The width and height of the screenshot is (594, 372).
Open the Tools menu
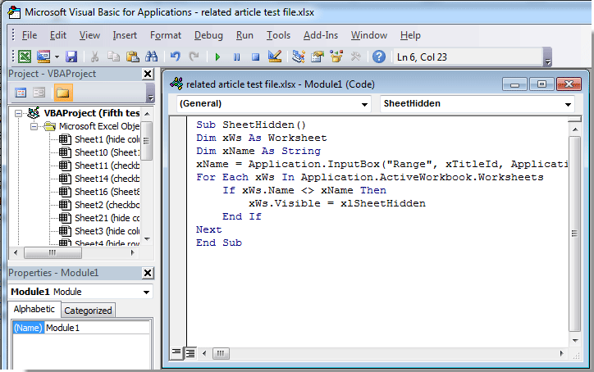pyautogui.click(x=278, y=35)
